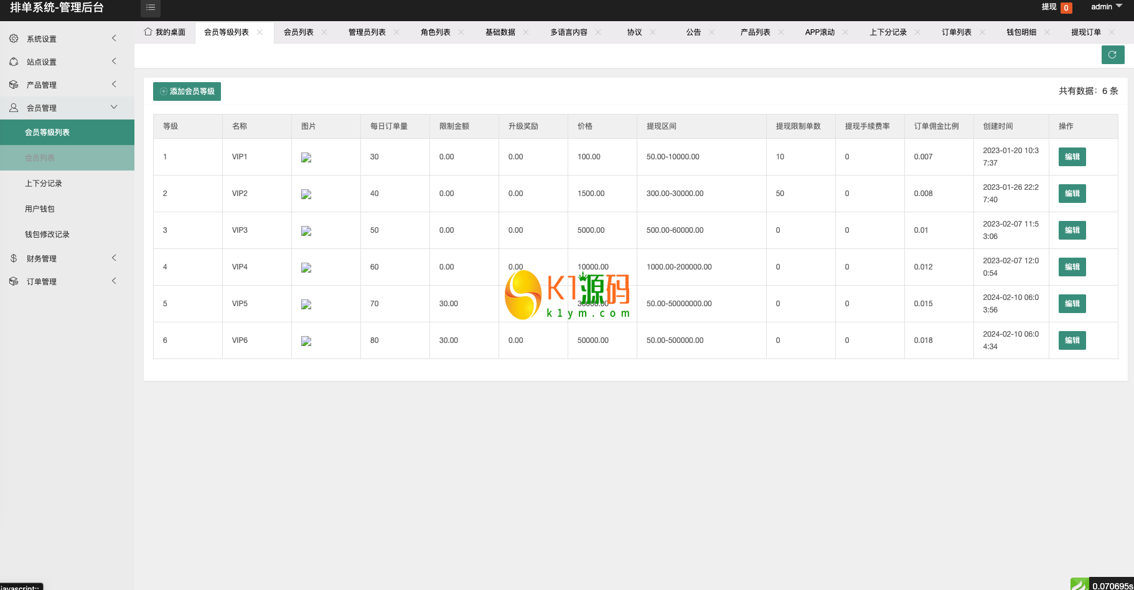The height and width of the screenshot is (590, 1134).
Task: Close the 订单列表 tab
Action: (x=982, y=32)
